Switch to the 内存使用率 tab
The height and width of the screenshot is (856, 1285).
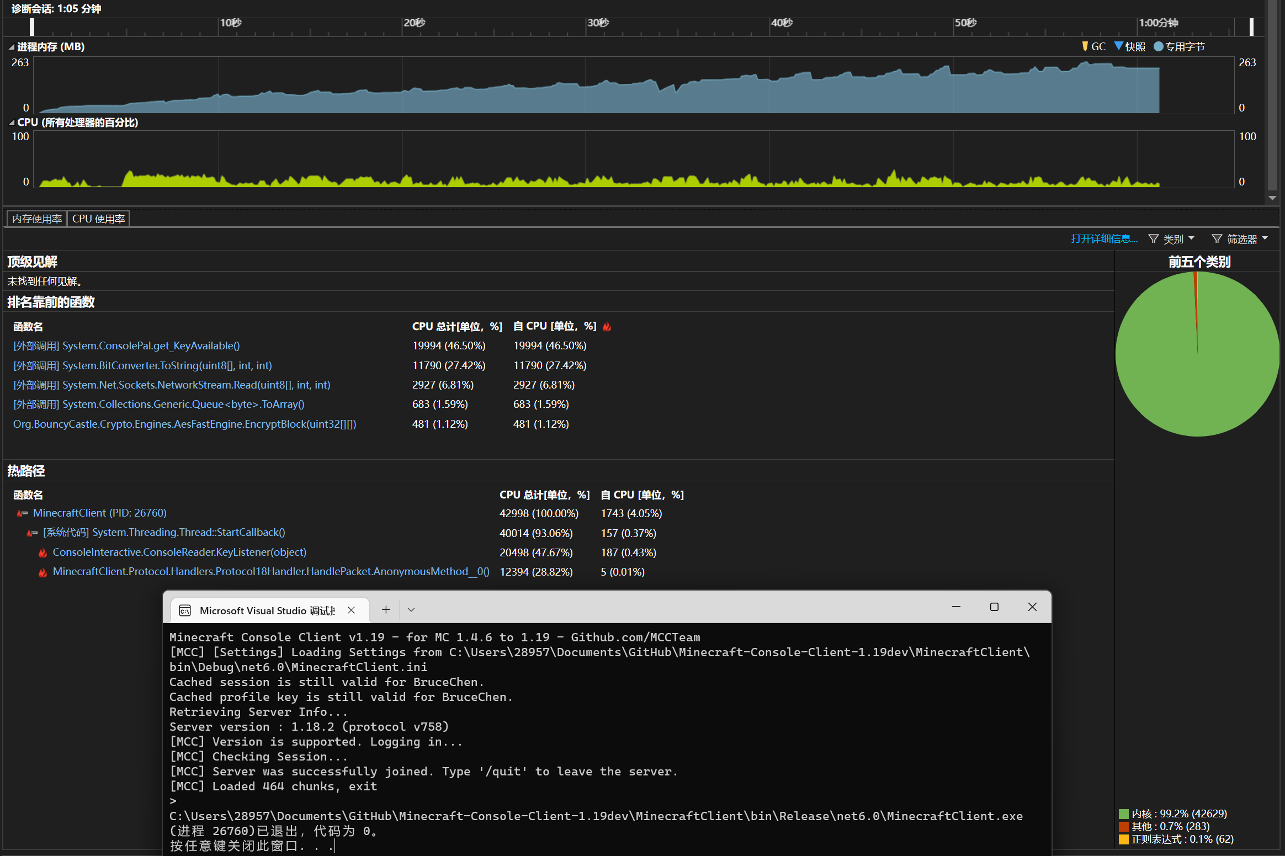pos(37,219)
